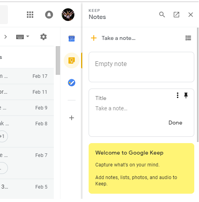This screenshot has height=202, width=199.
Task: Pin the note being edited
Action: 186,95
